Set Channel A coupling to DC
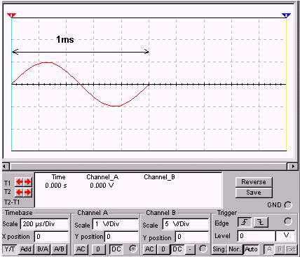Viewport: 300px width, 257px height. 116,249
